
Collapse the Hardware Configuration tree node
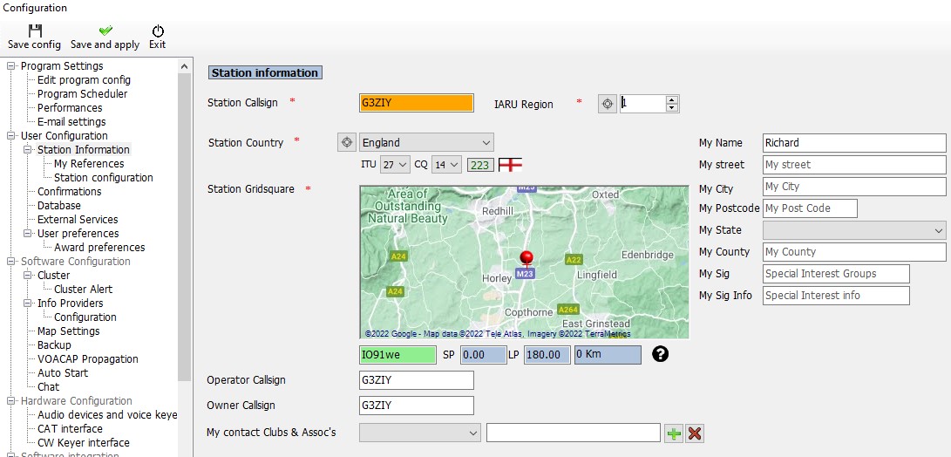(10, 400)
